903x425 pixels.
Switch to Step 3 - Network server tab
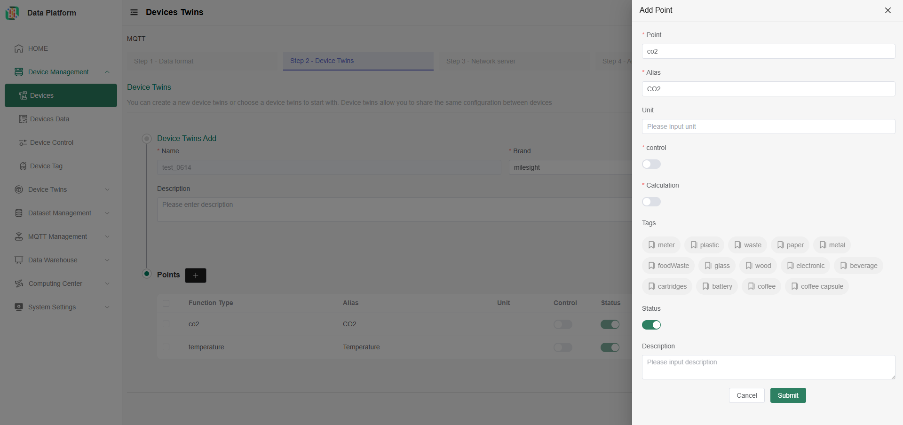click(x=481, y=61)
